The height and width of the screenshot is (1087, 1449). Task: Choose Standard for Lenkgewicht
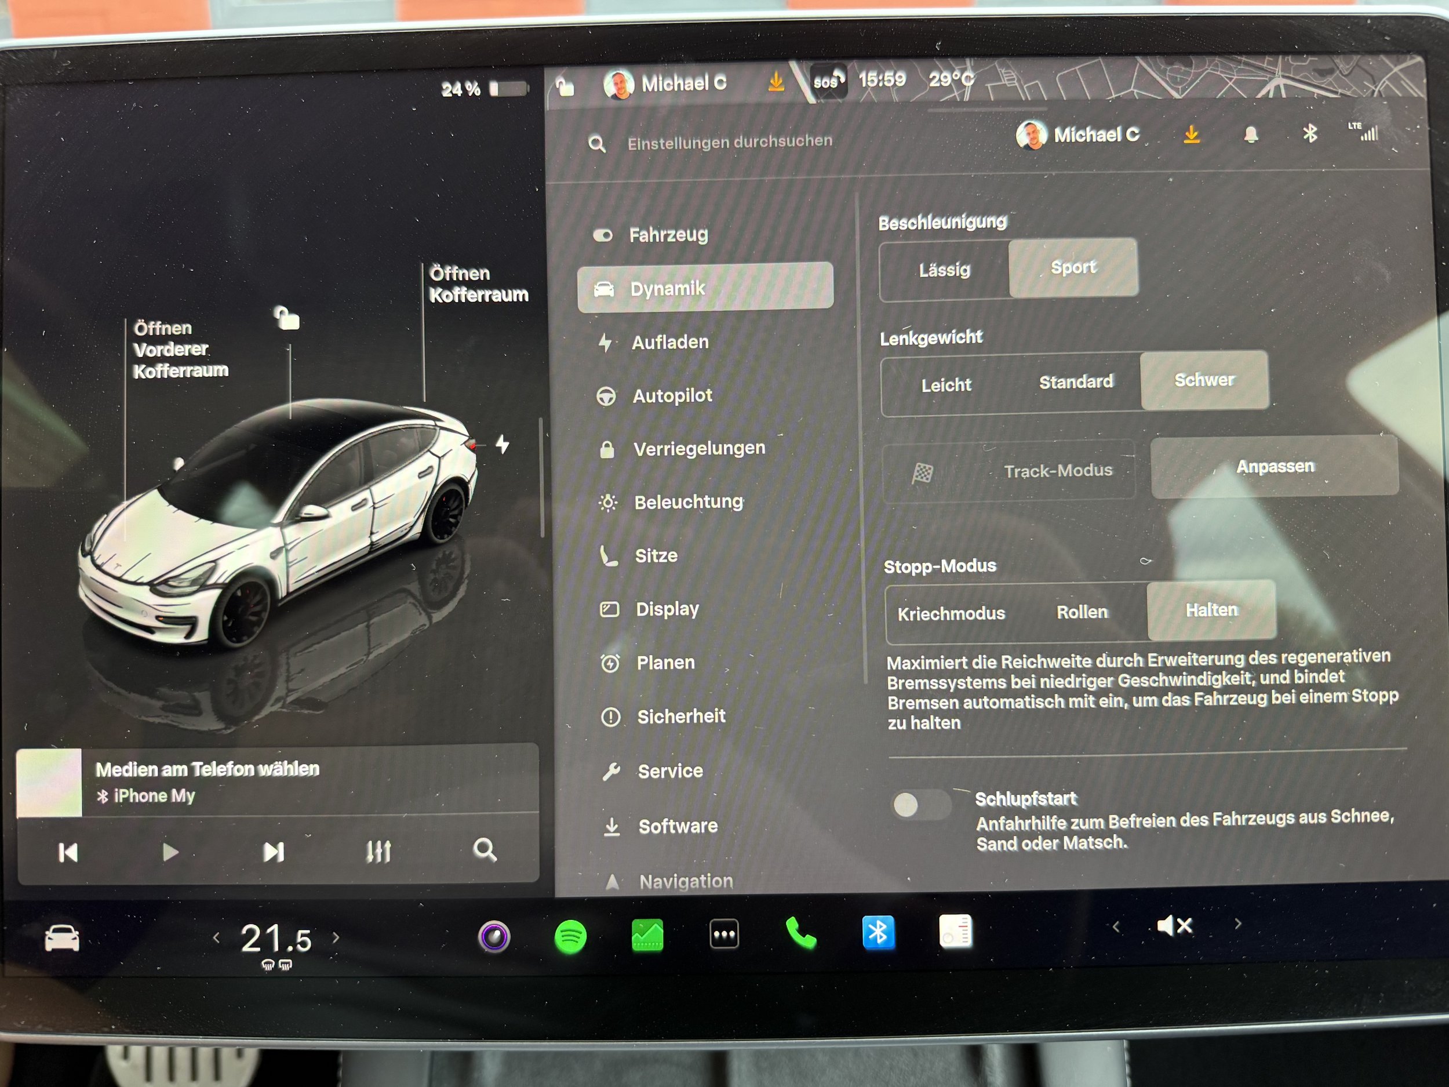click(x=1076, y=382)
